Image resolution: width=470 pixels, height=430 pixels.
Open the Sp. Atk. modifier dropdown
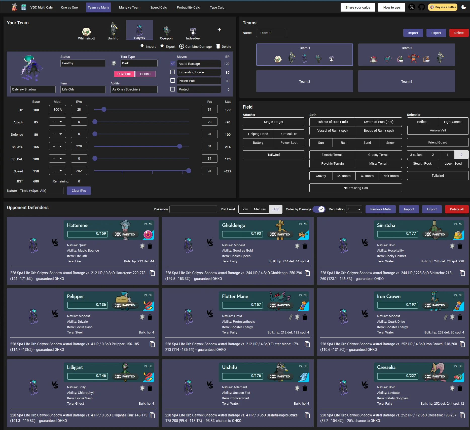57,146
